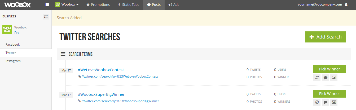Click the Users count for #WeLoveWooboxContest

click(x=280, y=70)
